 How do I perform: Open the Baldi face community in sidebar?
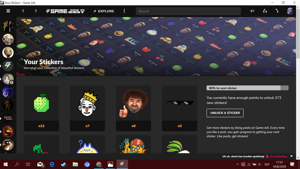click(x=8, y=52)
